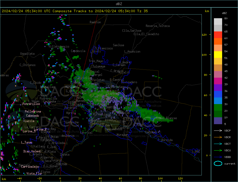
Task: Click the 'Campamentos' map label
Action: click(x=113, y=129)
